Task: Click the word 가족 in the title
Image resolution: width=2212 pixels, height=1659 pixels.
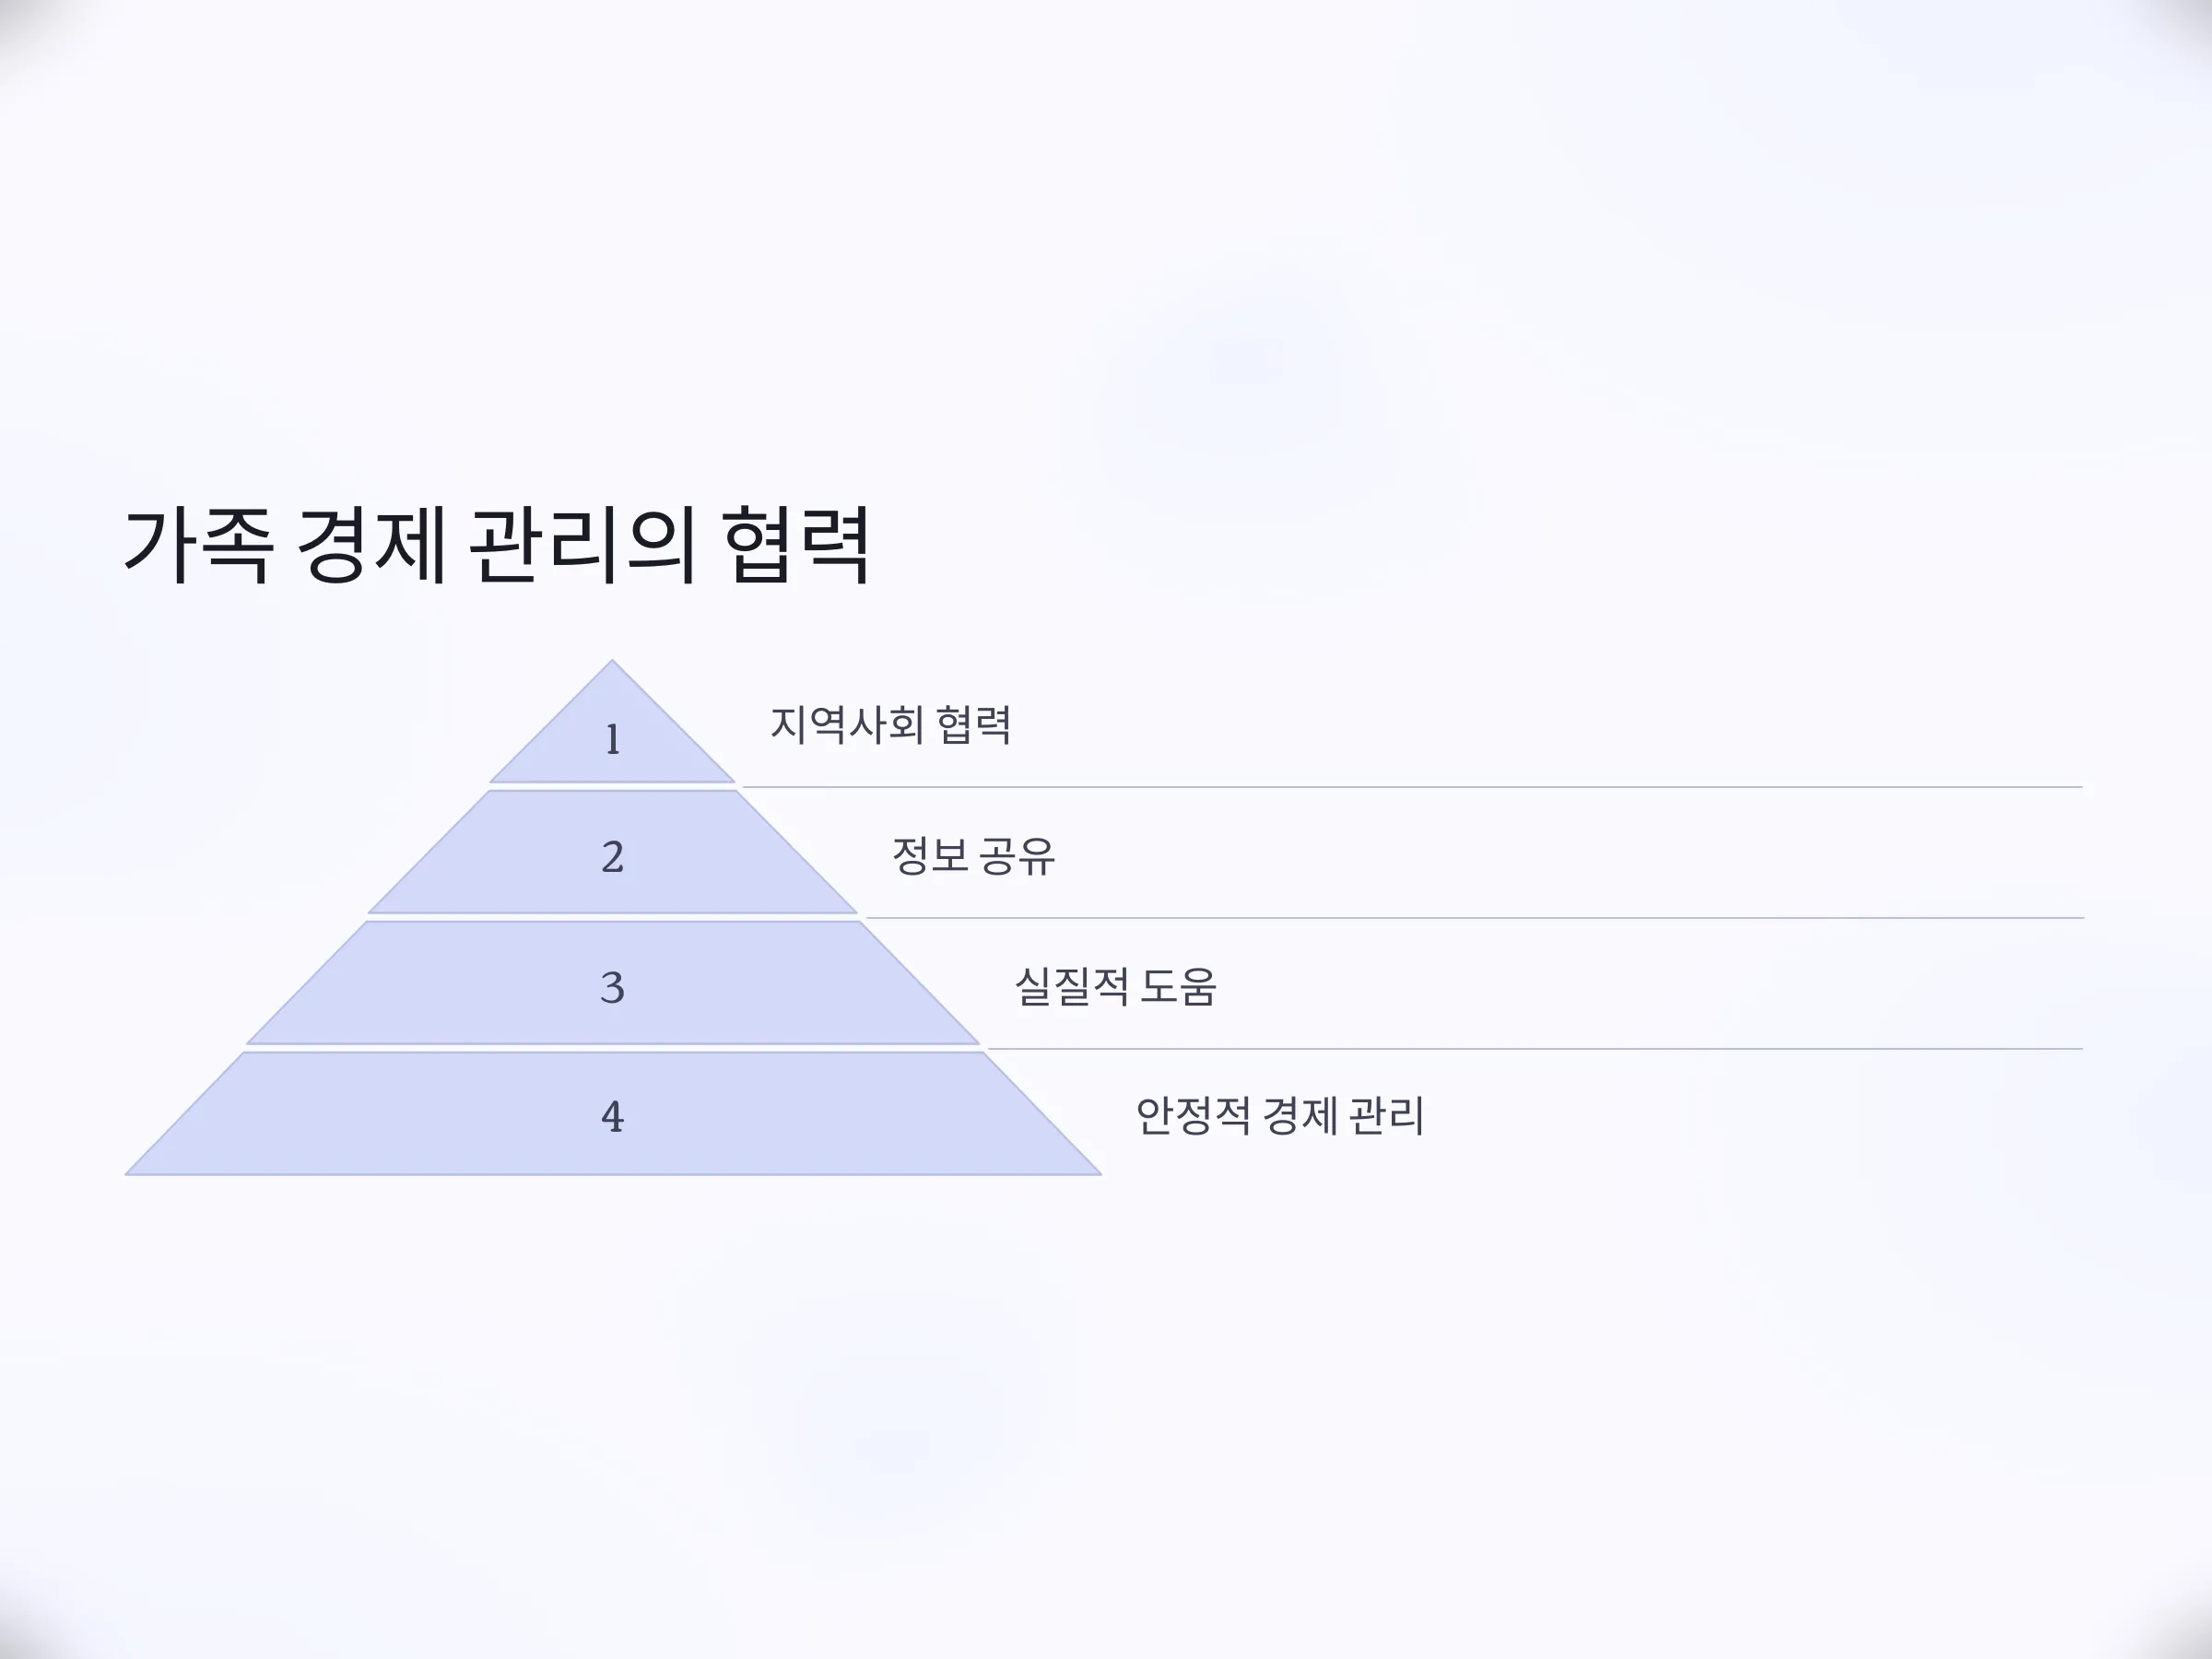Action: pyautogui.click(x=197, y=546)
